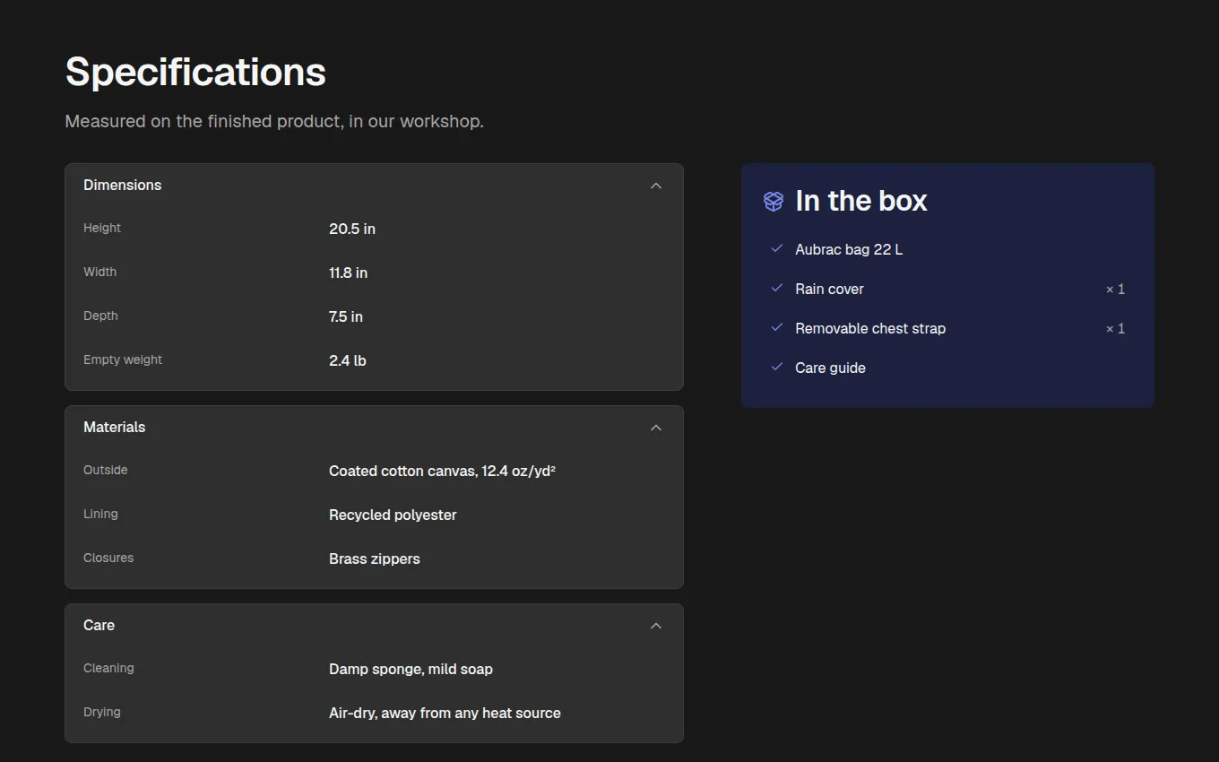
Task: Click the subtitle about workshop measurement
Action: pyautogui.click(x=274, y=121)
